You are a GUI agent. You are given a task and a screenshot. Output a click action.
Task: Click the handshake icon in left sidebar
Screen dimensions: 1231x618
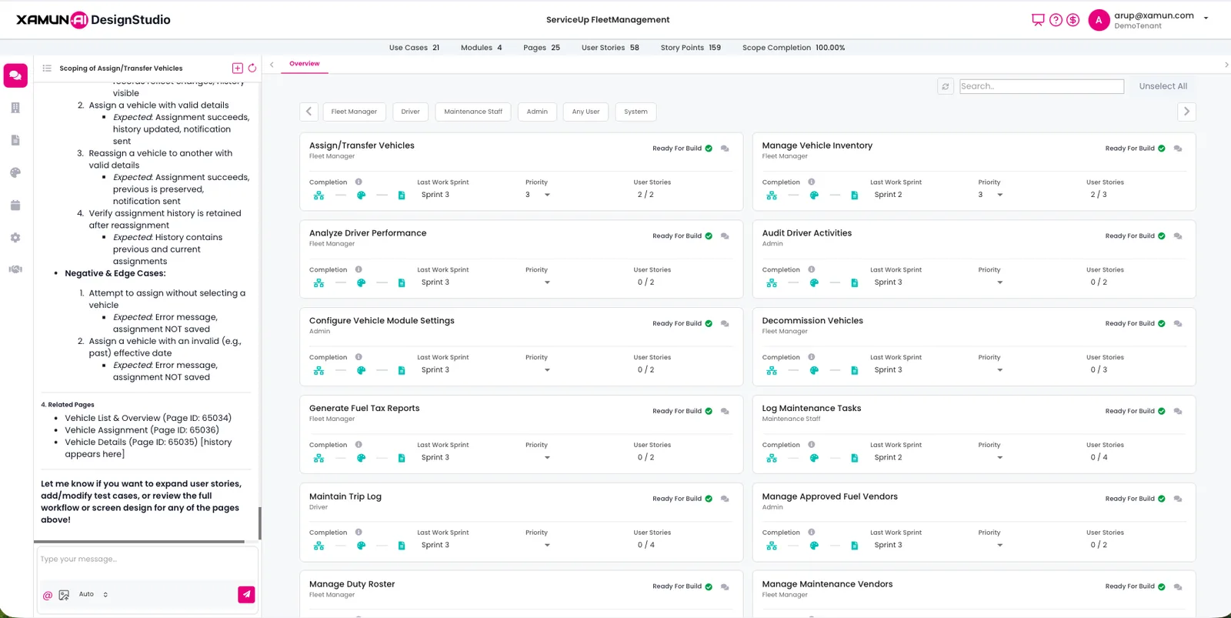point(15,269)
